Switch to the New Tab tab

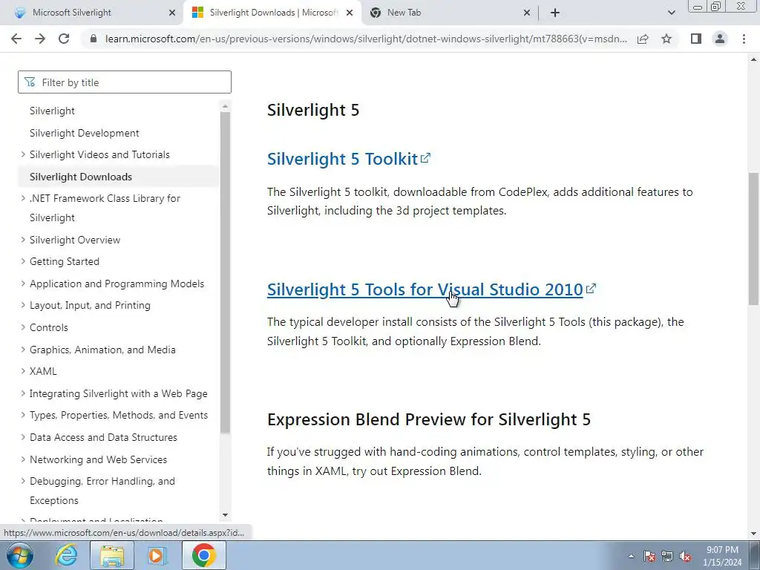(404, 13)
